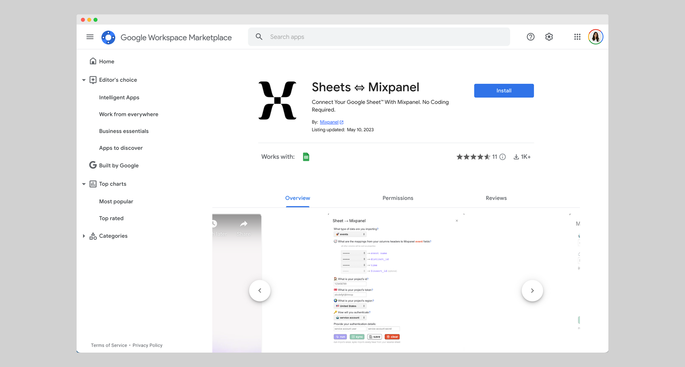Open Most popular list
Image resolution: width=685 pixels, height=367 pixels.
coord(116,201)
